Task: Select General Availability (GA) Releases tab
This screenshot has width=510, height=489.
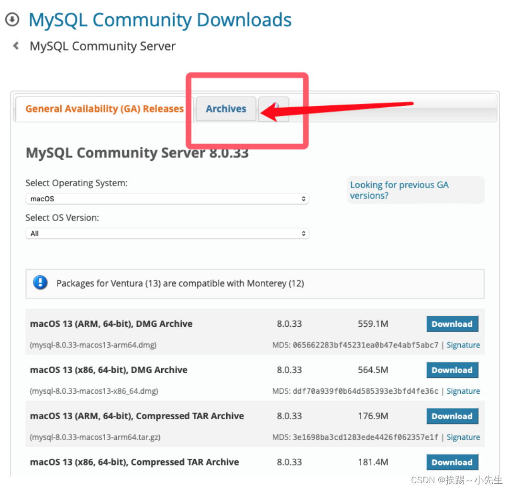Action: pyautogui.click(x=104, y=109)
